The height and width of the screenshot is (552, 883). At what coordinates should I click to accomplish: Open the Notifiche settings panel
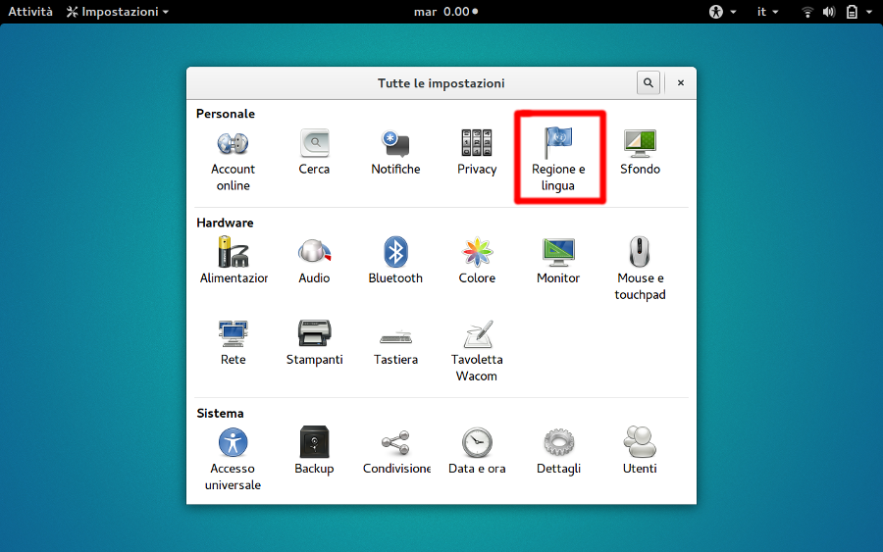(x=395, y=152)
